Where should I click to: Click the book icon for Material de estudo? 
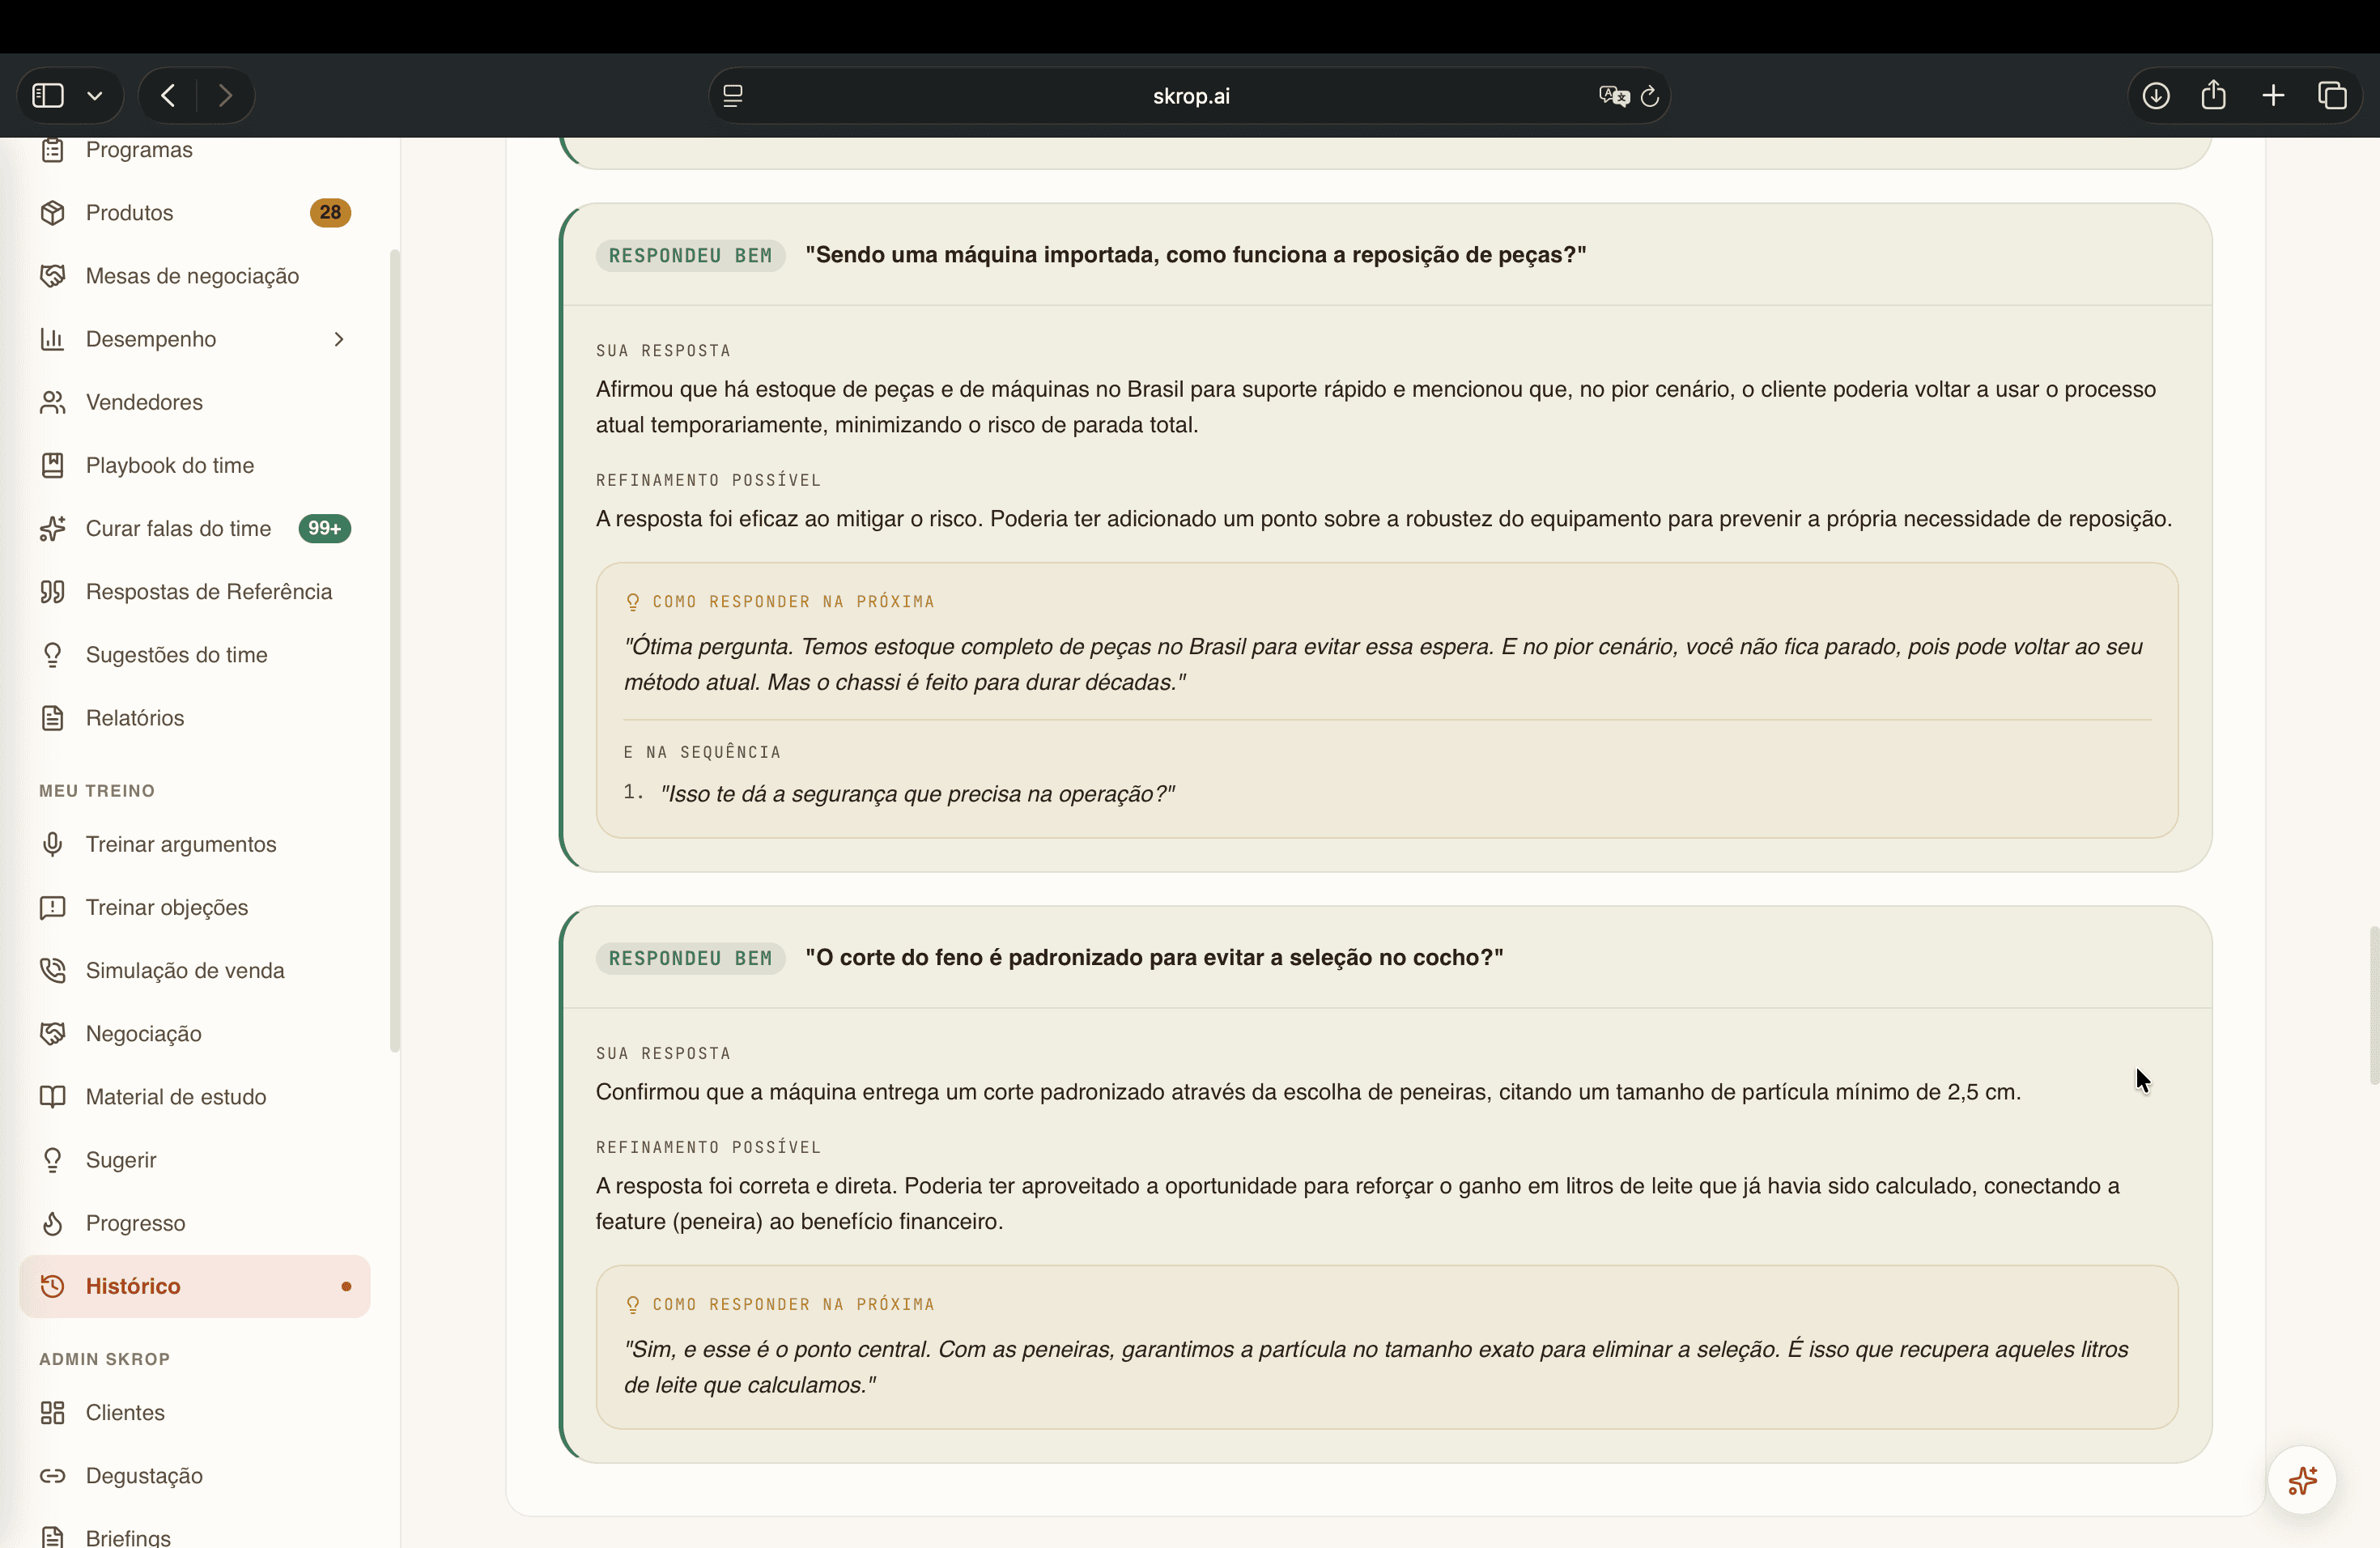(x=52, y=1097)
